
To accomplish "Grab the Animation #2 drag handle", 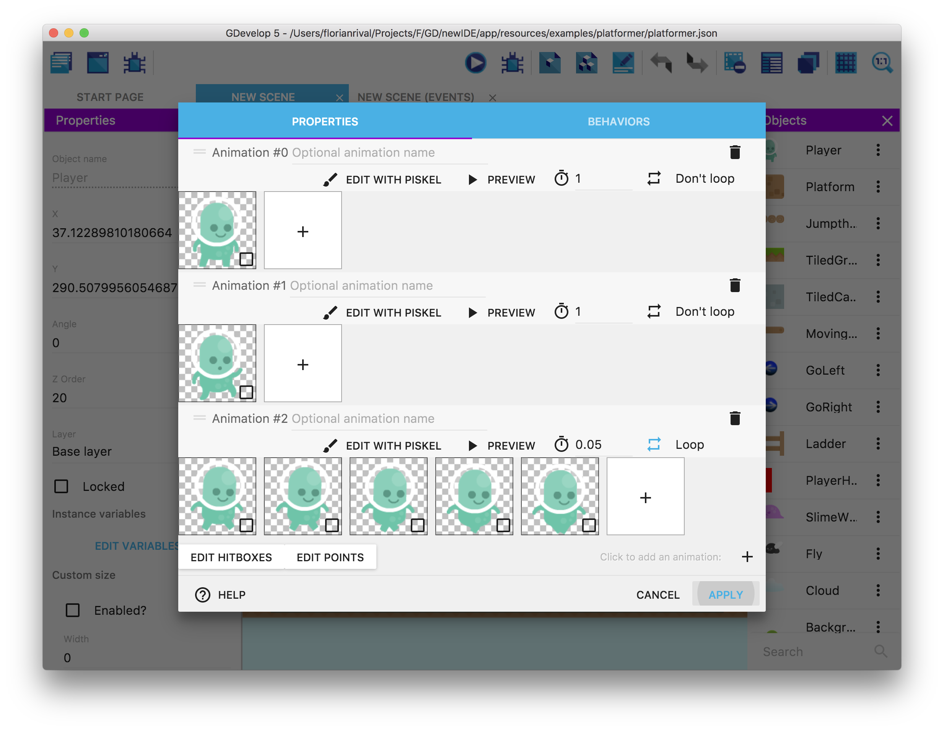I will click(x=199, y=418).
